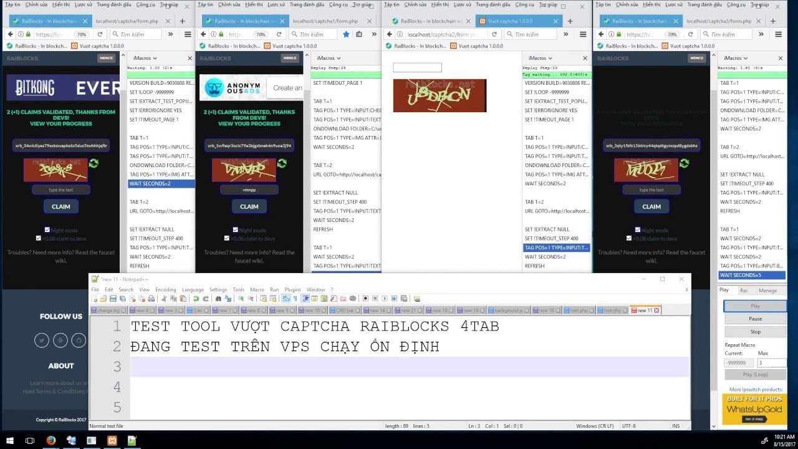
Task: Click Notepad++ Cut toolbar icon
Action: pyautogui.click(x=164, y=299)
